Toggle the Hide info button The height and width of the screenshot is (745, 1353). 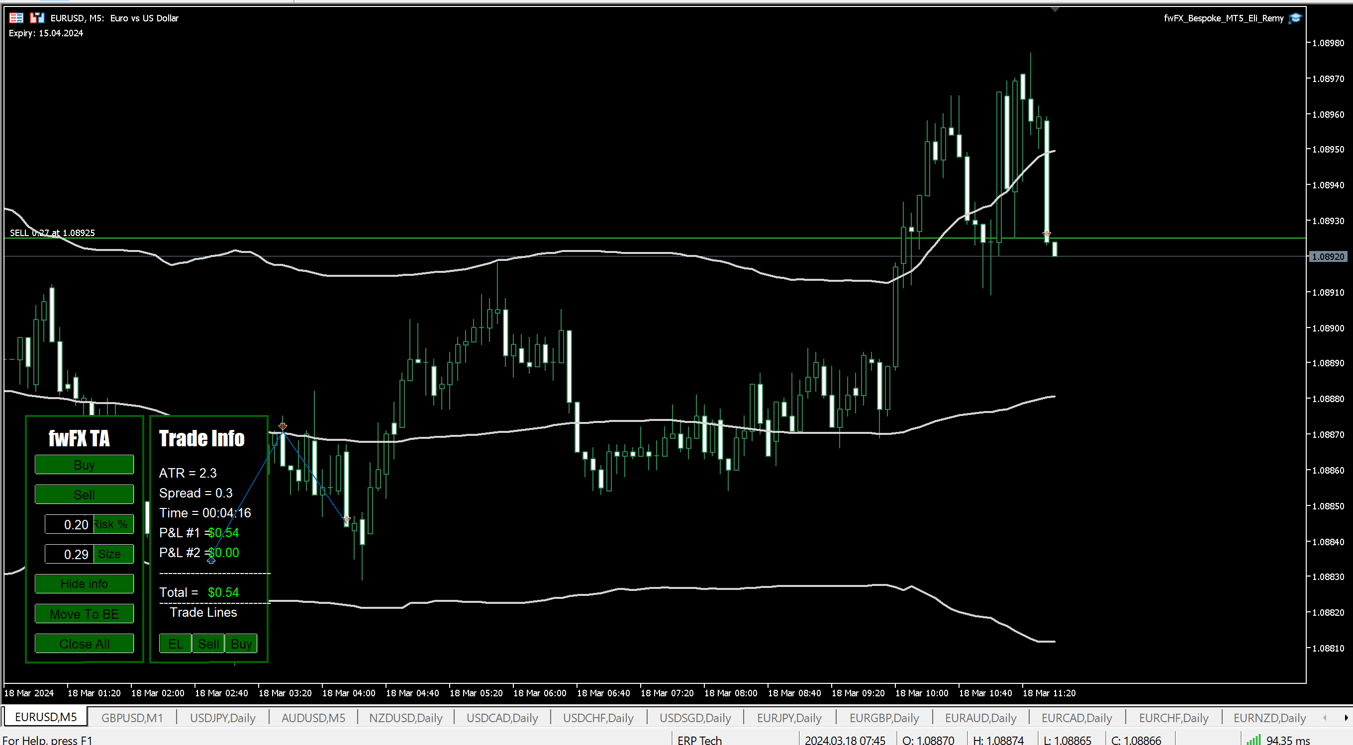pyautogui.click(x=84, y=583)
